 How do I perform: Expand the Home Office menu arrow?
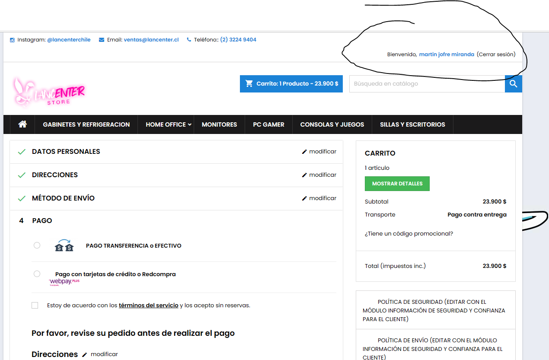coord(190,124)
